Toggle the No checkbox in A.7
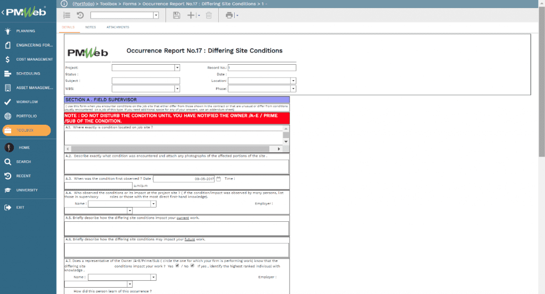545x294 pixels. click(192, 266)
